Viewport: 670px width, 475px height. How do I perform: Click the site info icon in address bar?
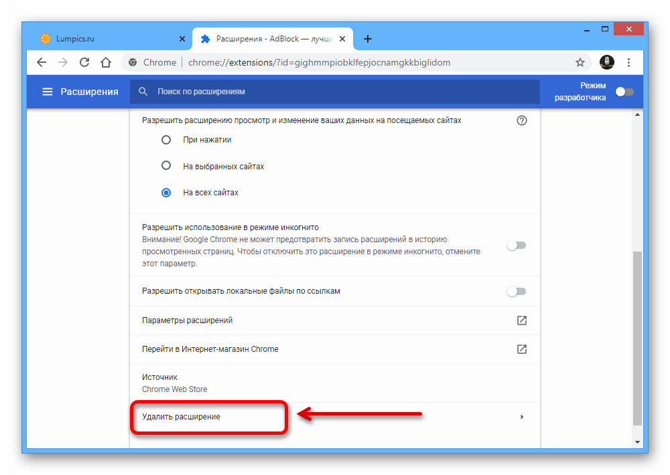(133, 62)
